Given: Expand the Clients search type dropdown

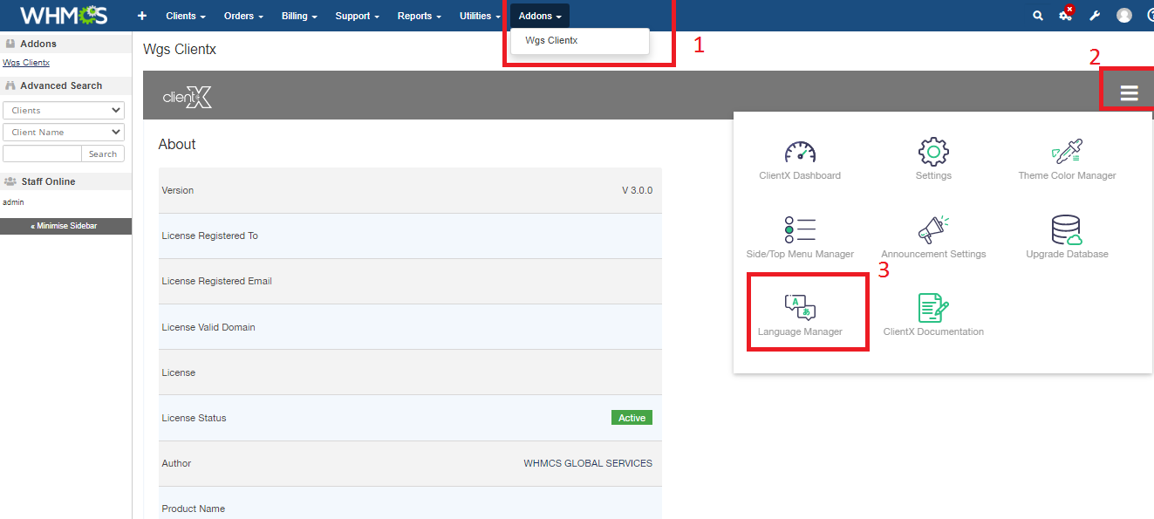Looking at the screenshot, I should click(x=64, y=111).
